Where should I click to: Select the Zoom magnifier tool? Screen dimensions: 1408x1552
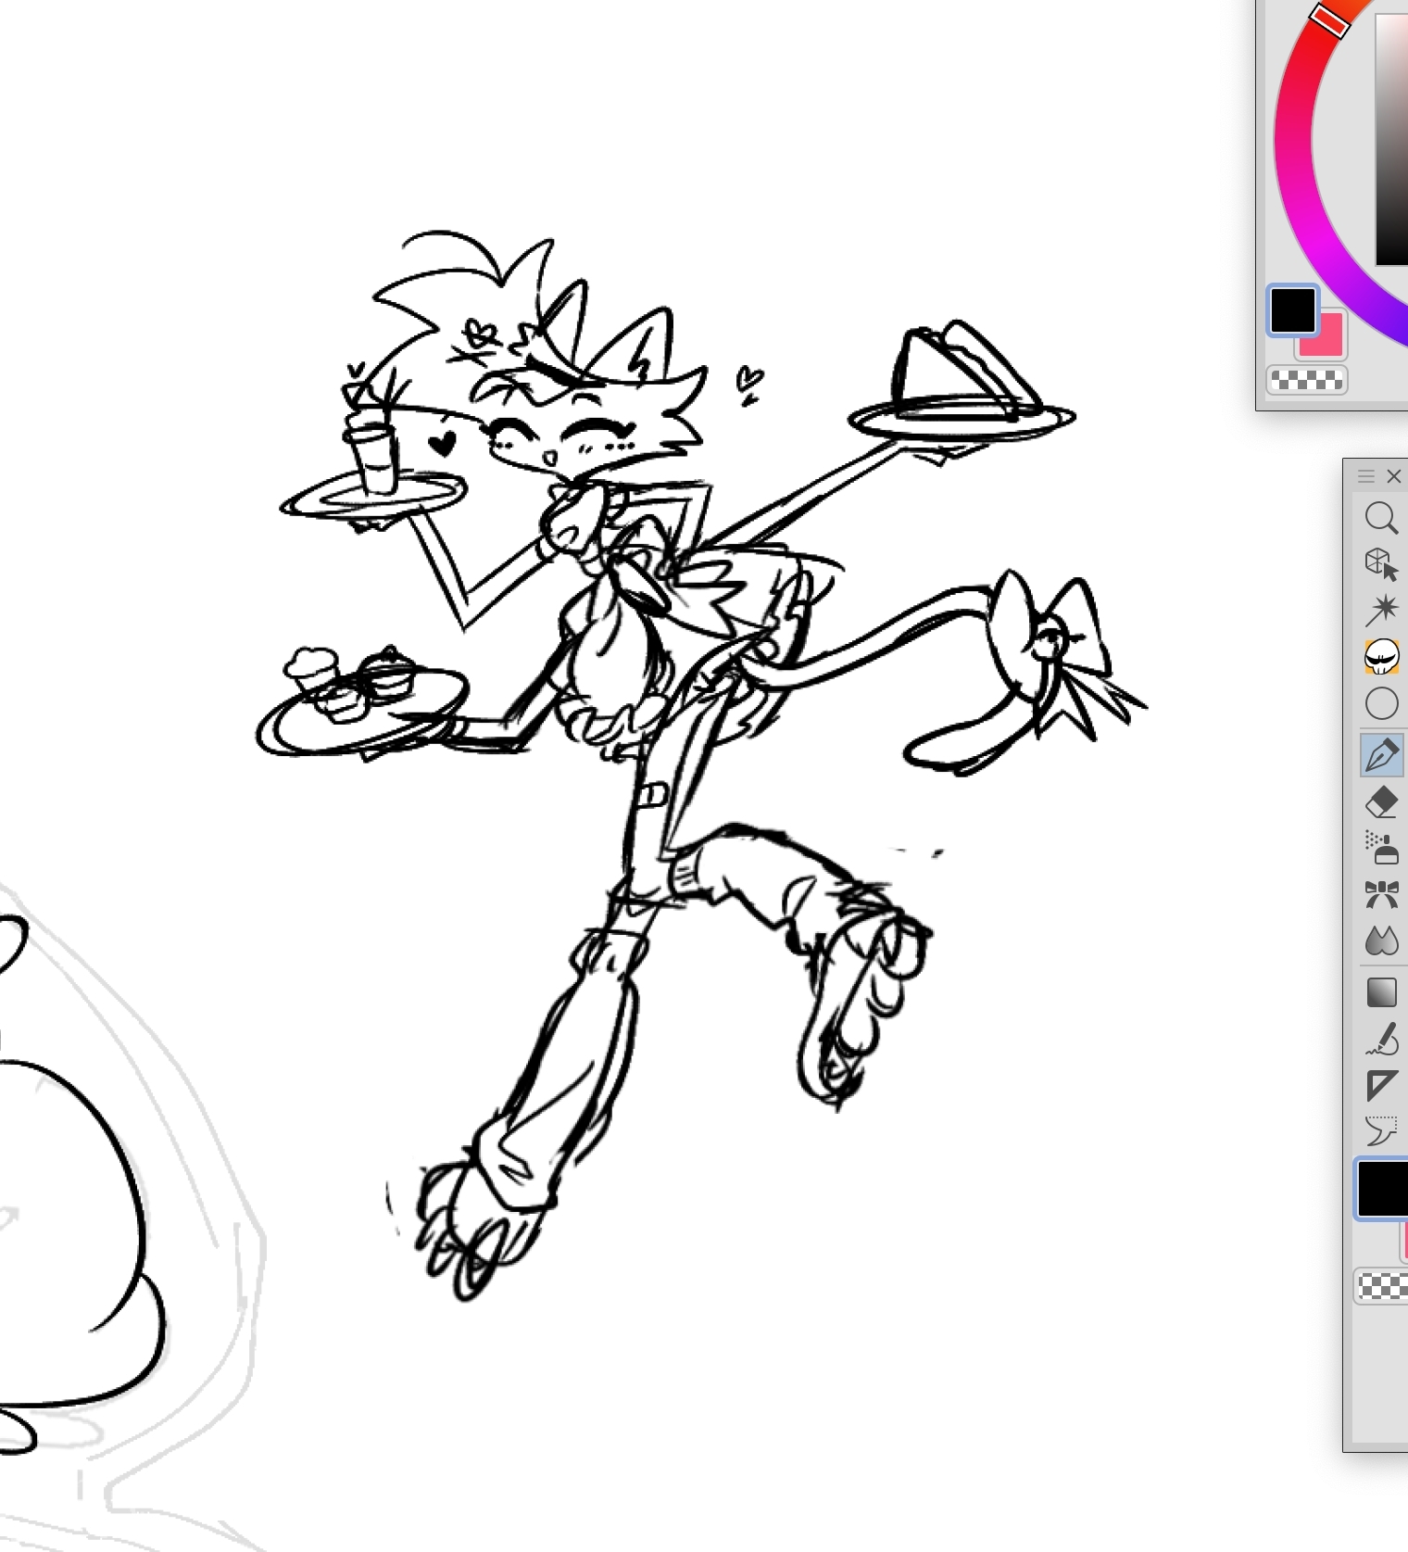pyautogui.click(x=1381, y=518)
